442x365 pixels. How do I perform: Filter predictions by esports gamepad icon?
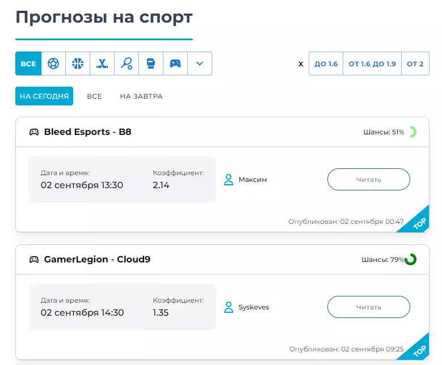click(x=175, y=63)
